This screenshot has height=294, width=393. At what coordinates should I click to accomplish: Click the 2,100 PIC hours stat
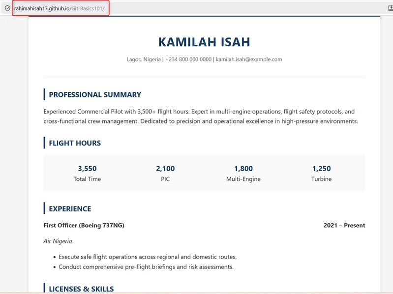(x=165, y=173)
